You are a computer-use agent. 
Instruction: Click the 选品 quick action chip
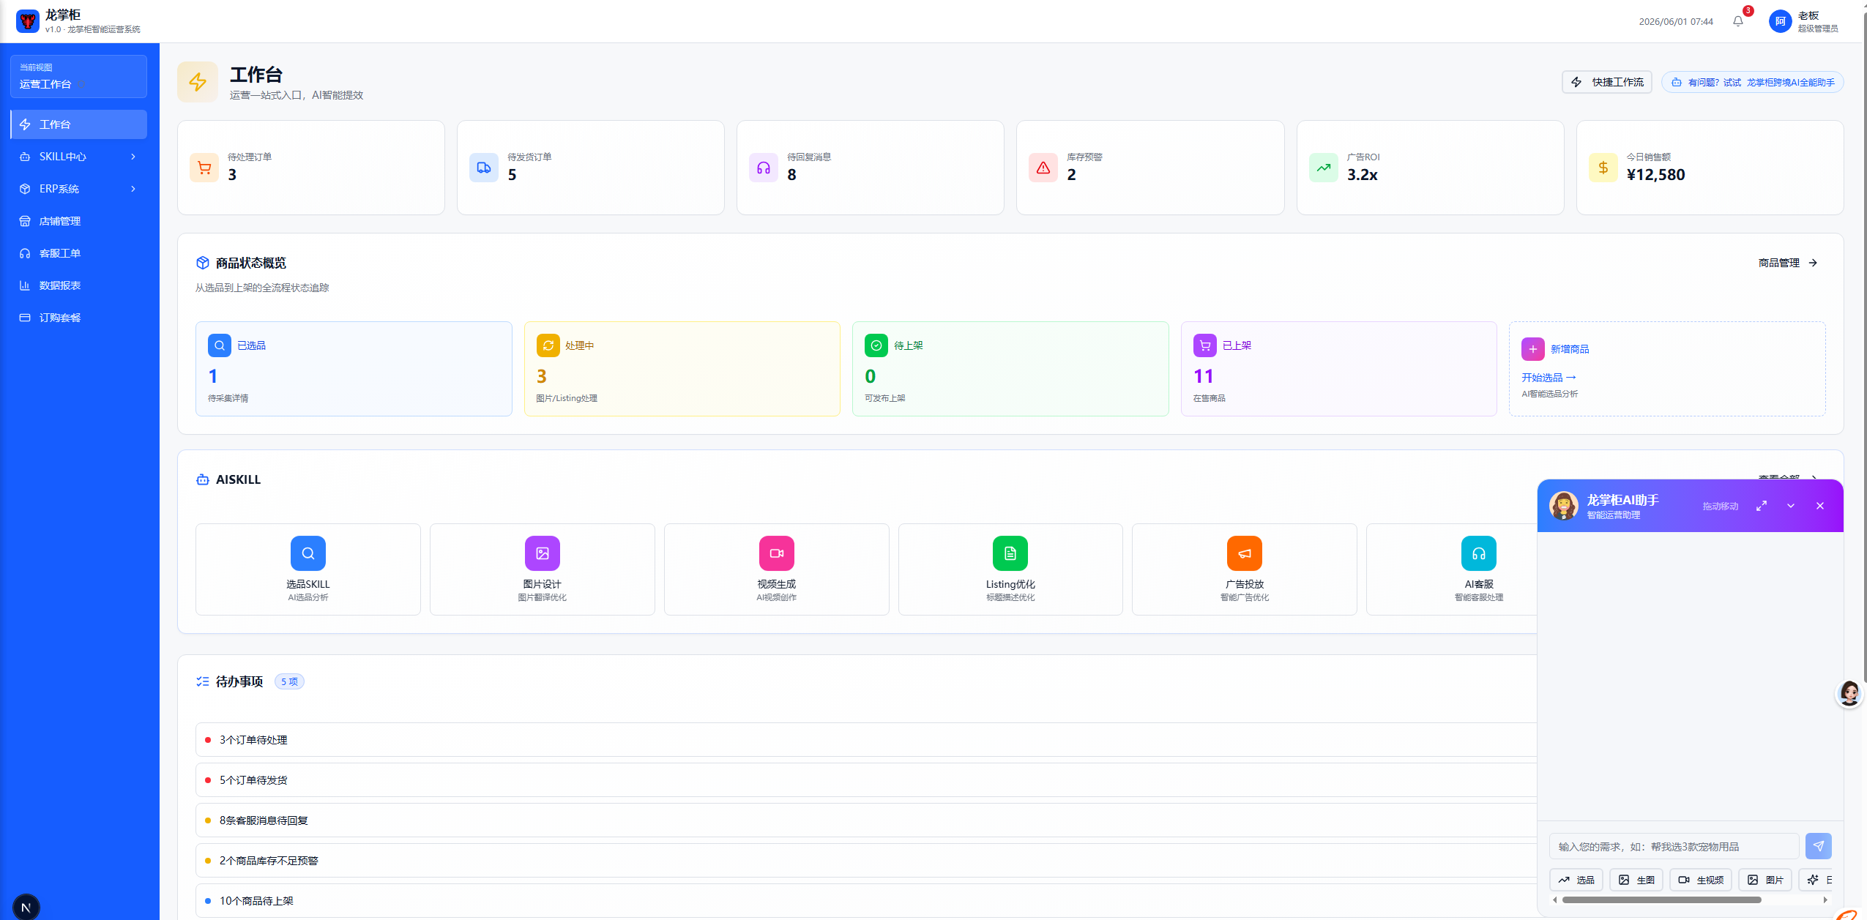click(x=1576, y=880)
